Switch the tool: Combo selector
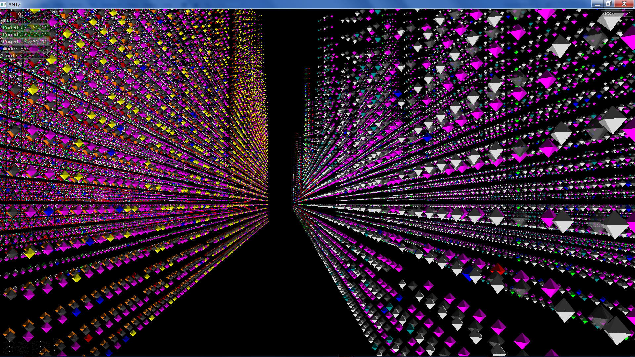635x357 pixels. tap(19, 56)
